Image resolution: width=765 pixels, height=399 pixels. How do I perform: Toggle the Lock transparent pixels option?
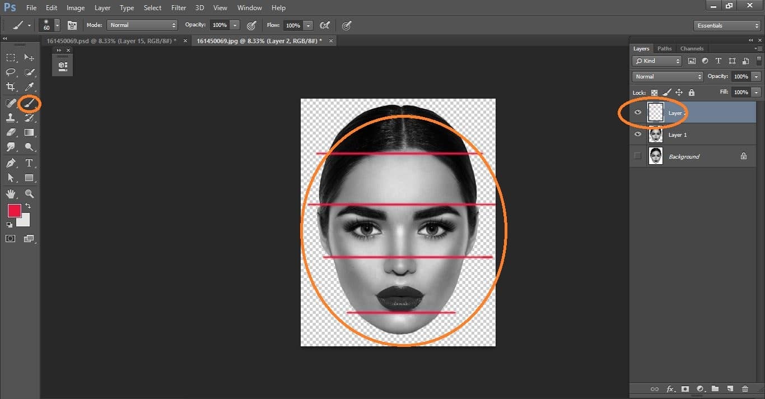(654, 92)
